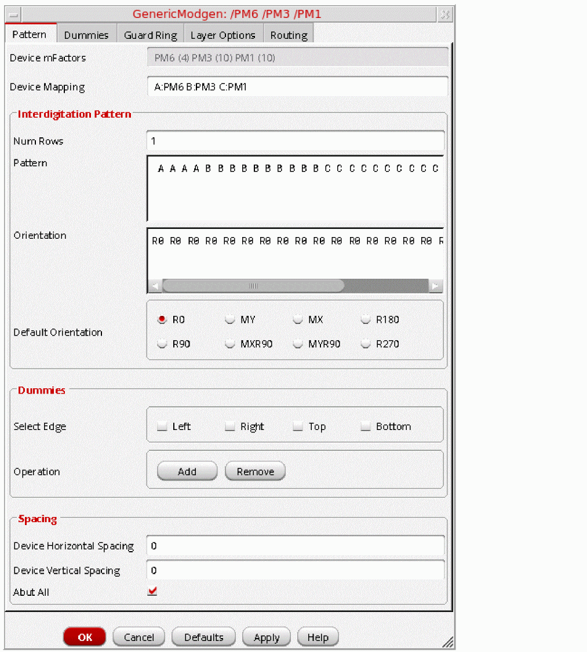Image resolution: width=587 pixels, height=652 pixels.
Task: Confirm with the OK button
Action: click(85, 637)
